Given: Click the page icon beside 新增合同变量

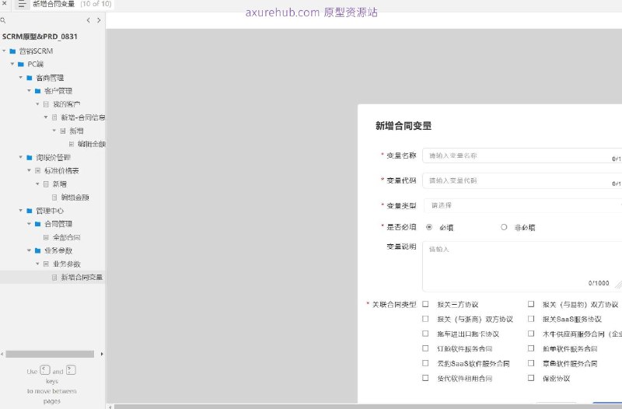Looking at the screenshot, I should pos(54,278).
